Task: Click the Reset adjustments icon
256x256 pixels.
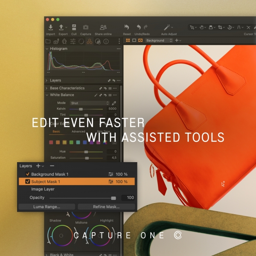Action: [127, 27]
